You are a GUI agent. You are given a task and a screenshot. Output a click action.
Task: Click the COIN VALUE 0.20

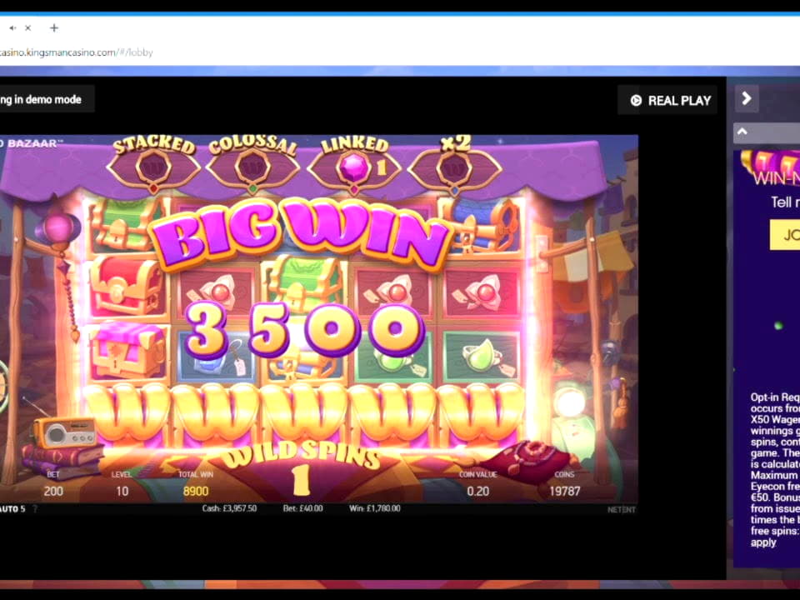click(477, 492)
